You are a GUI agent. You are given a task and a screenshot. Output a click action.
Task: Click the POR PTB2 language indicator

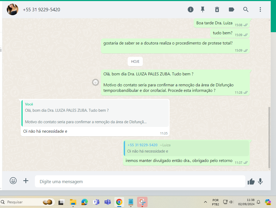(215, 202)
